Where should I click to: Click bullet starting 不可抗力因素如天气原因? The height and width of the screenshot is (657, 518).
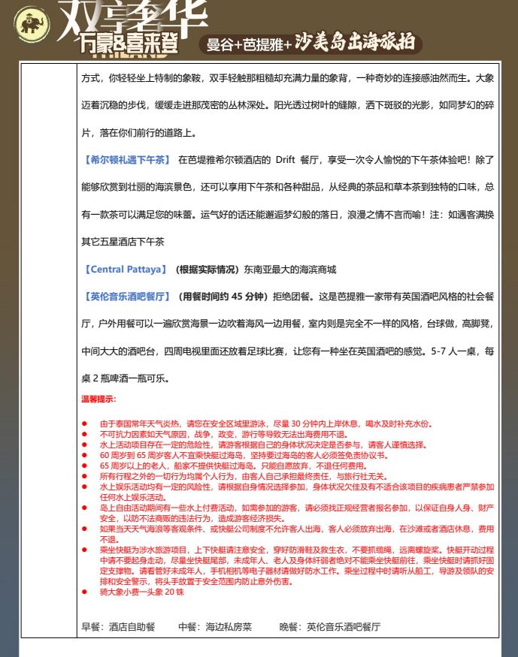tap(224, 434)
